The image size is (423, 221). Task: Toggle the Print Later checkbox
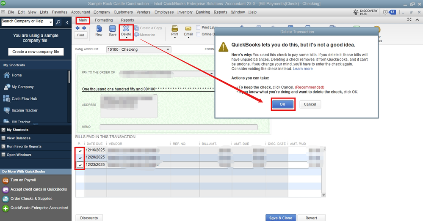click(x=198, y=27)
